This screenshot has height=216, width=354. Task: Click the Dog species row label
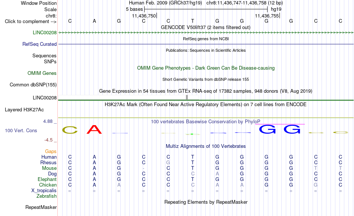click(x=53, y=174)
